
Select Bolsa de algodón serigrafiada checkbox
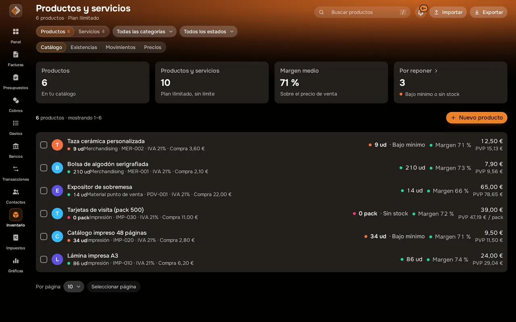coord(44,168)
